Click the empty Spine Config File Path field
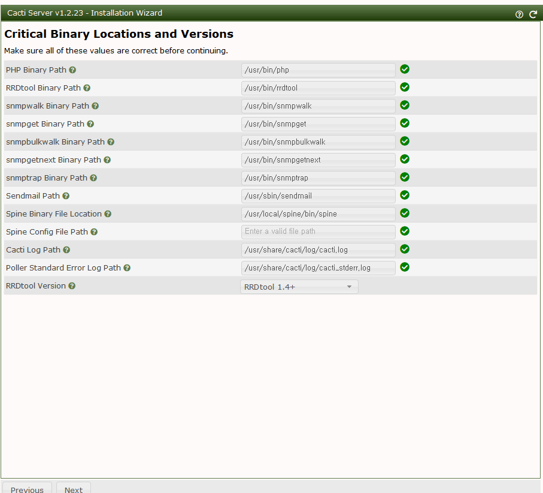 (318, 232)
